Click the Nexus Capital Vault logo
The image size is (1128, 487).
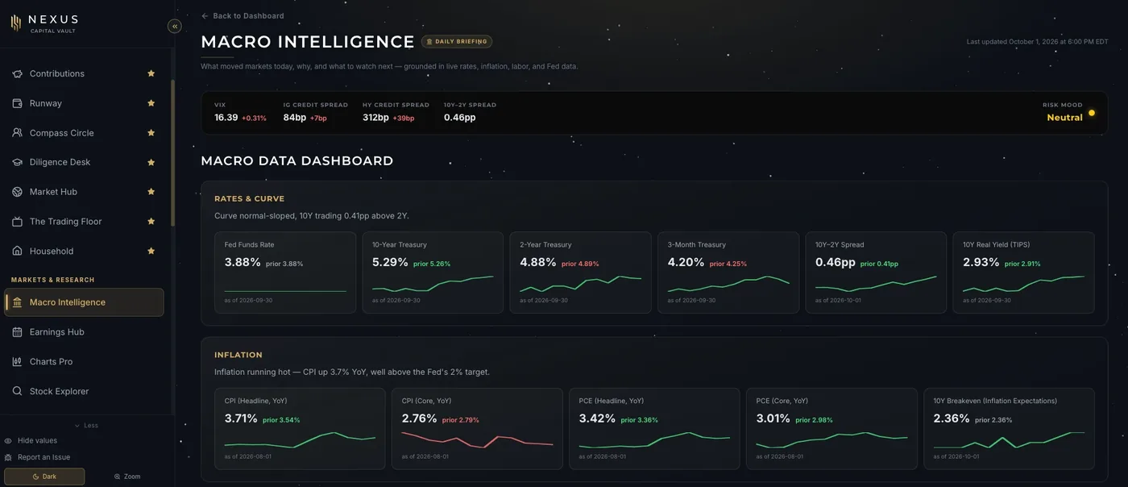[x=44, y=23]
